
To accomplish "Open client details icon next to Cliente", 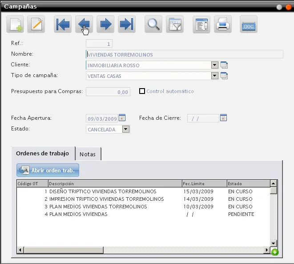I will pos(224,65).
